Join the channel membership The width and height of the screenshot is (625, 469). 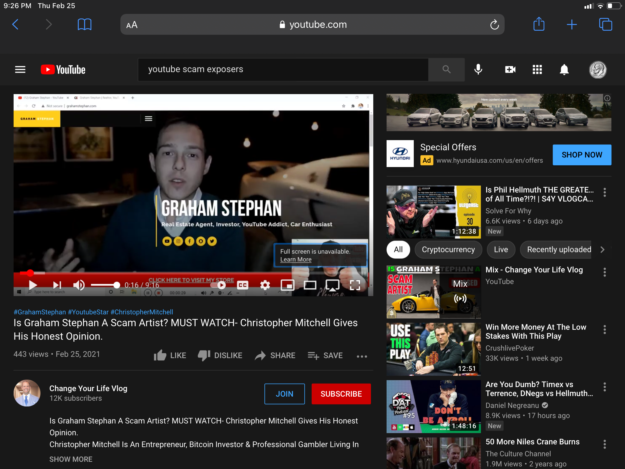pyautogui.click(x=284, y=394)
